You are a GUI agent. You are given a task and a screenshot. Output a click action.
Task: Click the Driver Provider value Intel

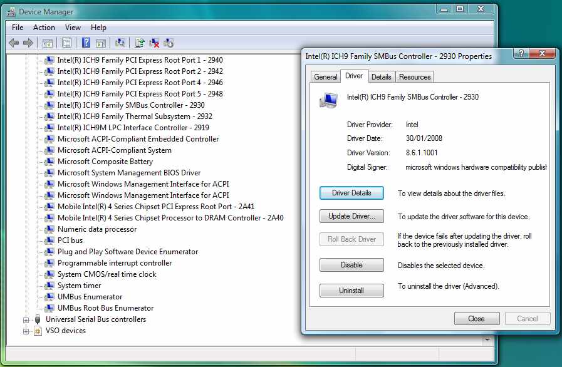click(412, 125)
